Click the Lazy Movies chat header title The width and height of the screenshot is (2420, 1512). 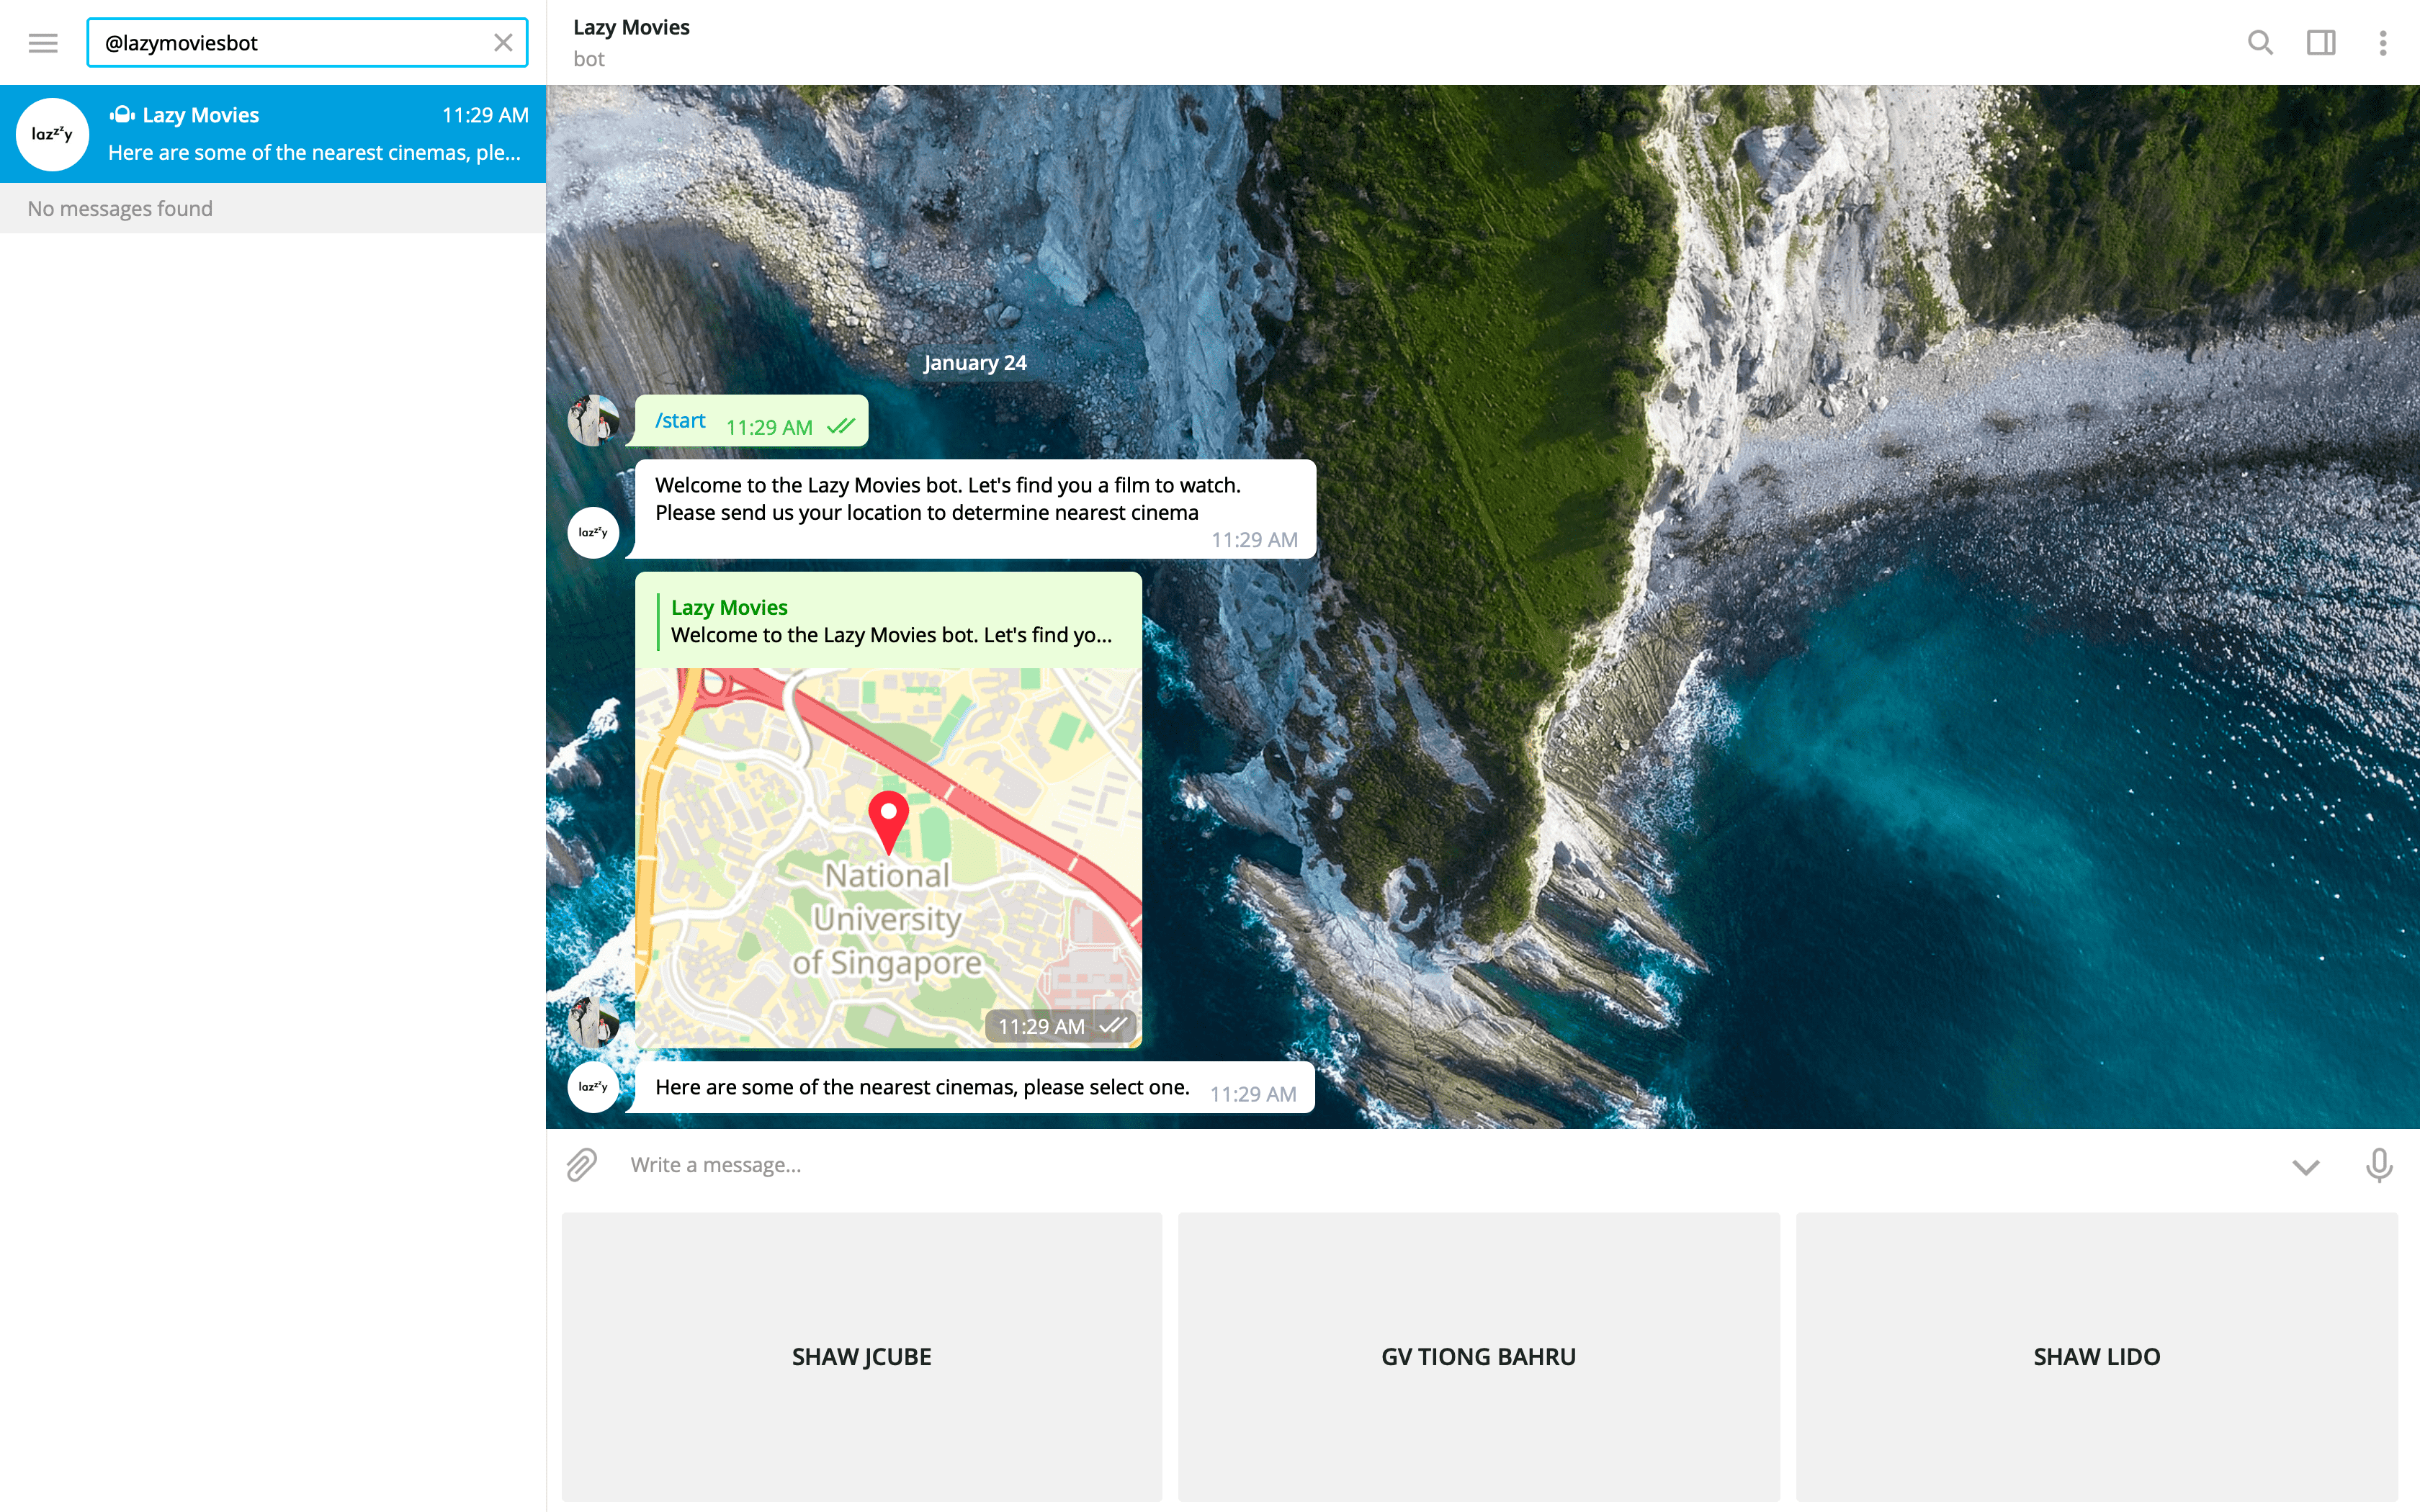click(631, 28)
